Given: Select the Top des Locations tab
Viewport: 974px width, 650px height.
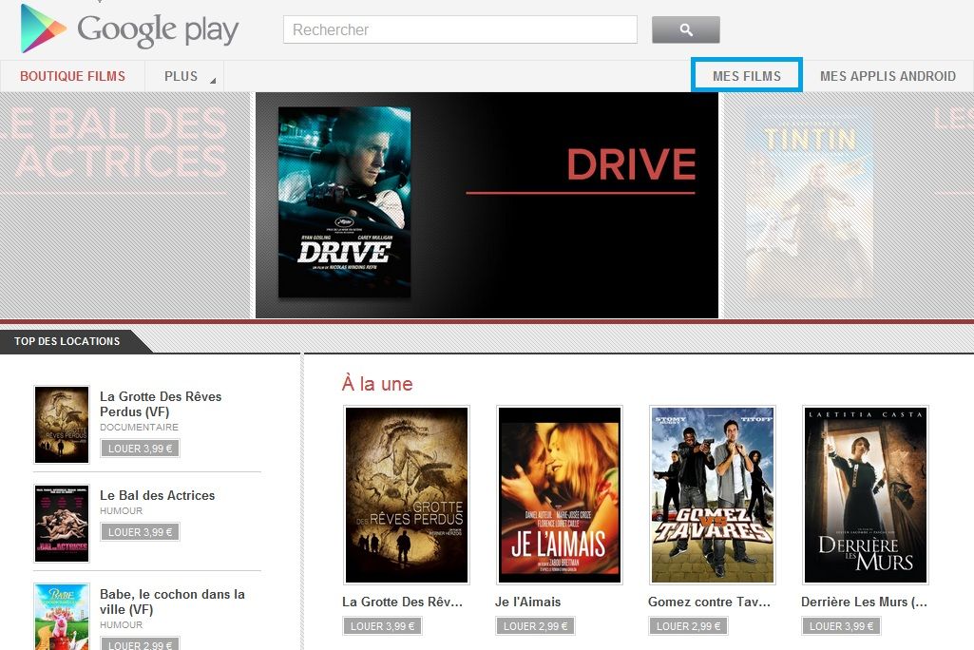Looking at the screenshot, I should tap(67, 341).
